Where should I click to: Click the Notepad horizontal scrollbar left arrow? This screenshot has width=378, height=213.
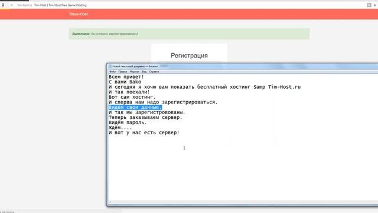point(110,202)
